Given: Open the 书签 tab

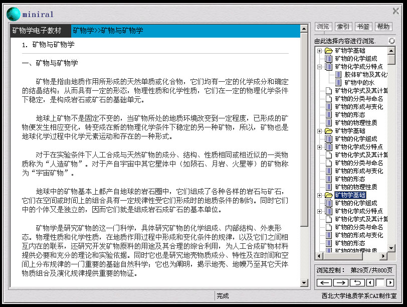Looking at the screenshot, I should click(x=363, y=27).
